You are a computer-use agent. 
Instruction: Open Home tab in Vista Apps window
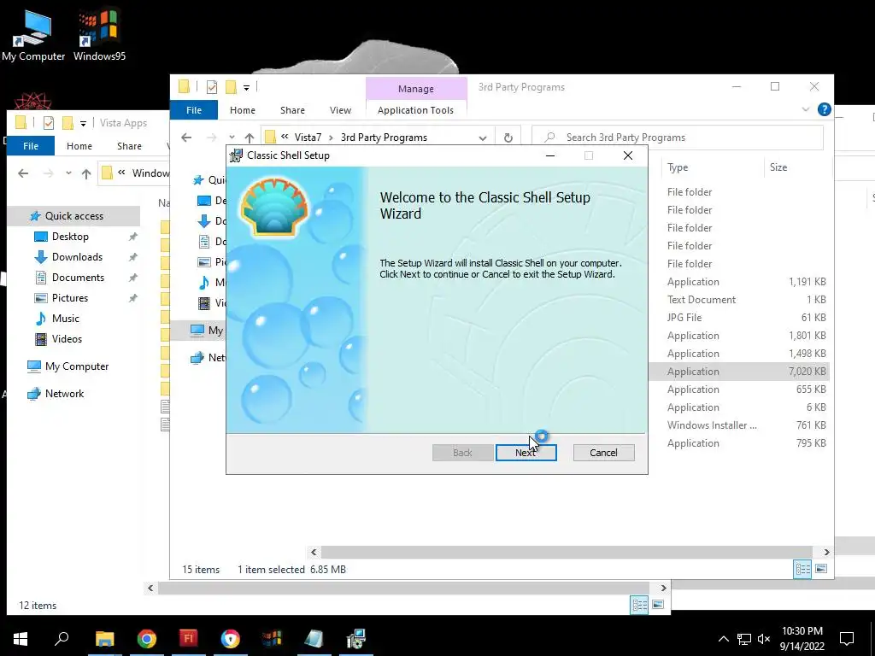pyautogui.click(x=79, y=145)
